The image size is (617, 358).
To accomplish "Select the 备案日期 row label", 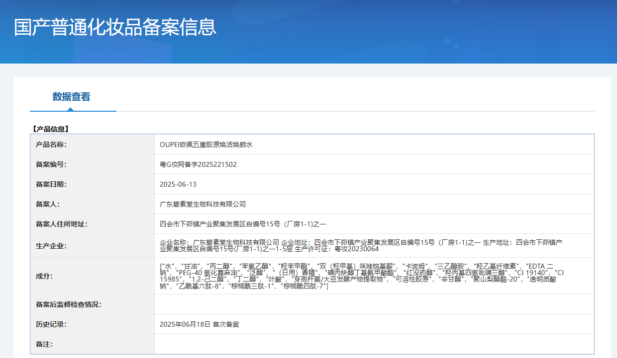I will (51, 184).
